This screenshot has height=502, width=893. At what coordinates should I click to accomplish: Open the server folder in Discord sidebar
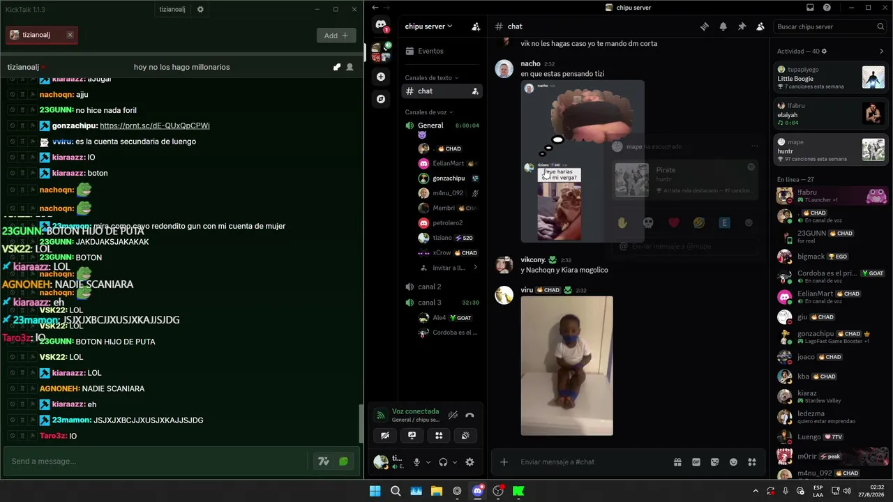(x=381, y=52)
